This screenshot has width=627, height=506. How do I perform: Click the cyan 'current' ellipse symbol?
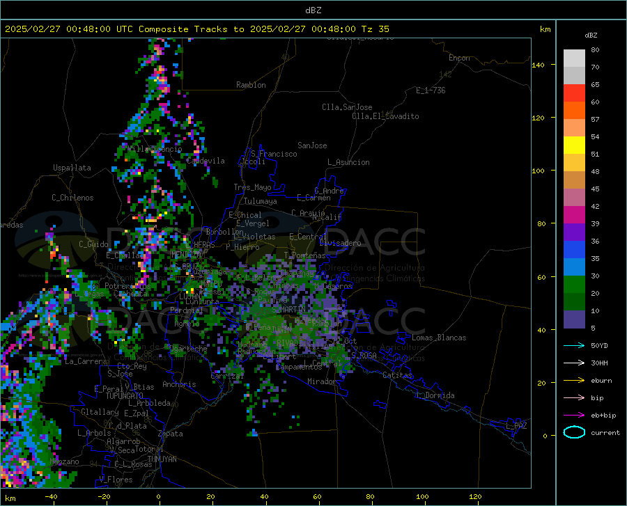574,432
